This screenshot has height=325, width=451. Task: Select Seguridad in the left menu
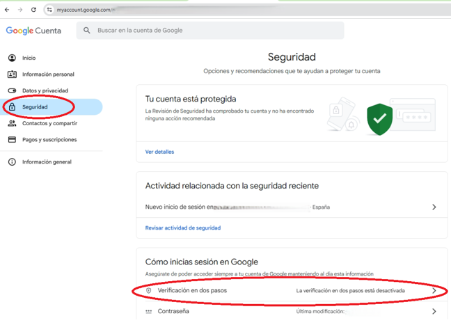(x=35, y=107)
